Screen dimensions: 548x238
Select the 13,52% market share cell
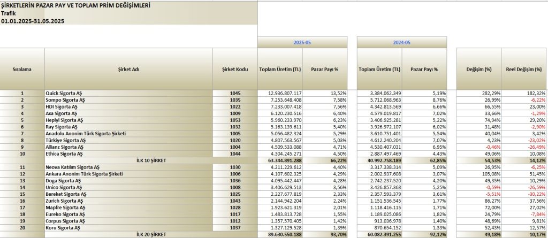(x=325, y=93)
